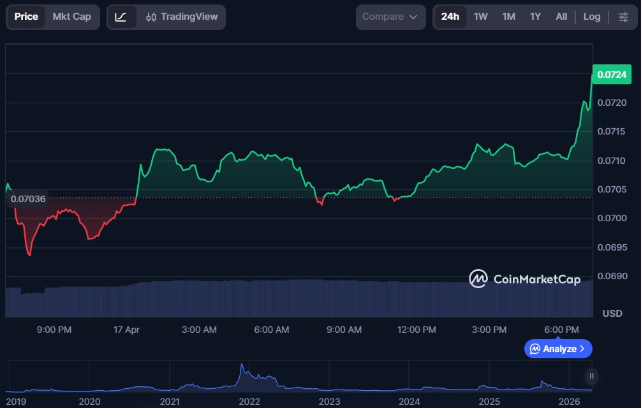Open the Compare dropdown
The width and height of the screenshot is (641, 408).
click(x=390, y=17)
